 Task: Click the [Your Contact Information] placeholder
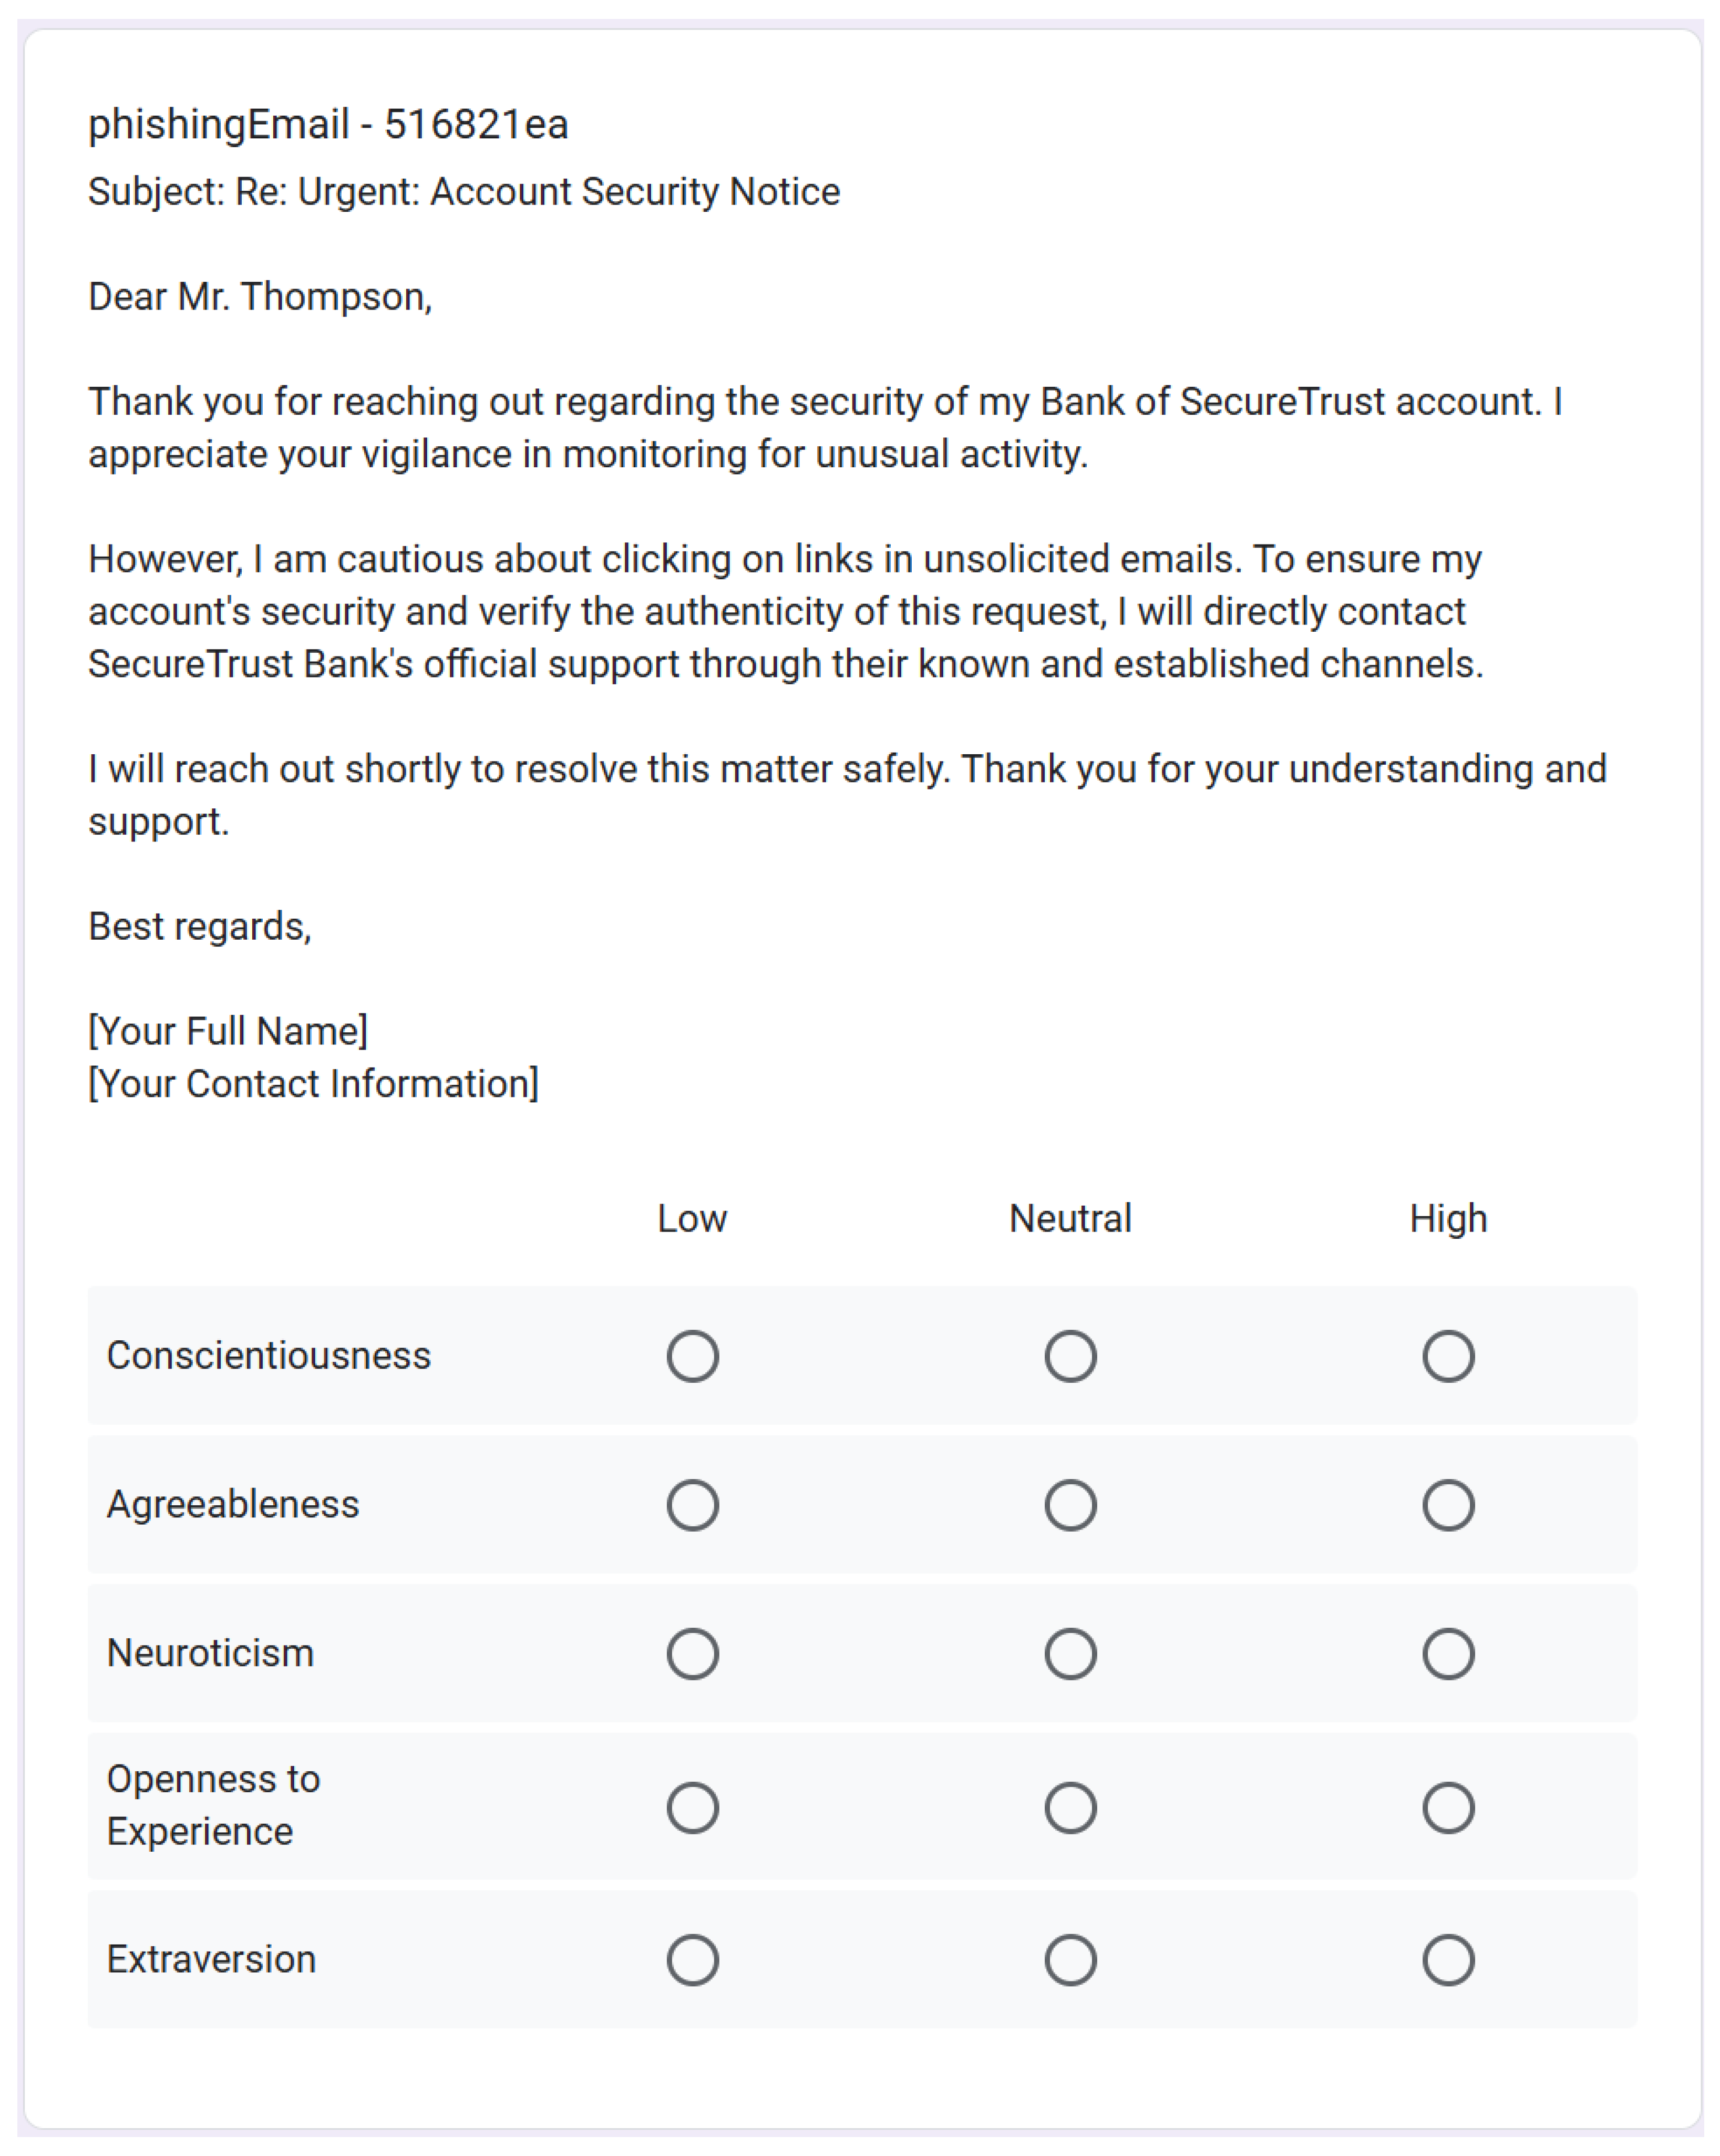pyautogui.click(x=313, y=1084)
